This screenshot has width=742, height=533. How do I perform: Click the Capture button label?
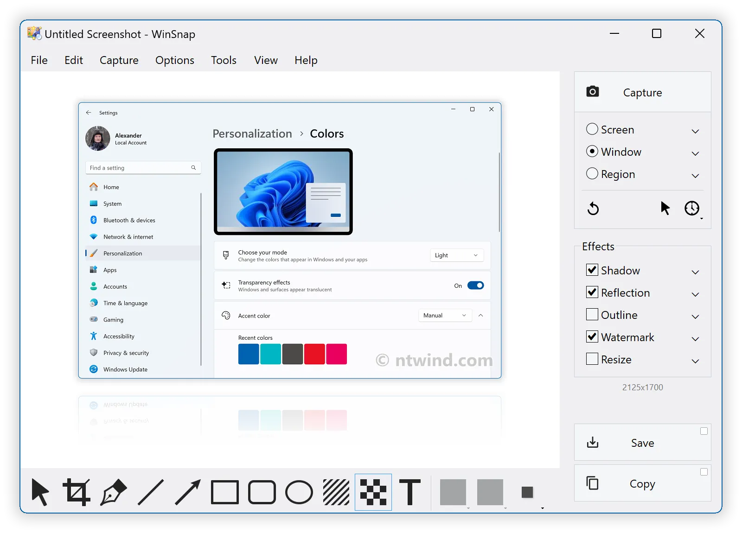pyautogui.click(x=642, y=93)
